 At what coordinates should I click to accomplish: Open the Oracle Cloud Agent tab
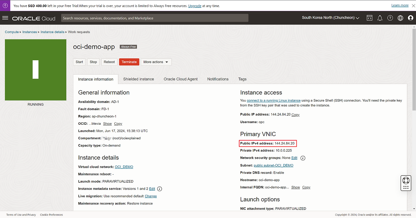click(180, 79)
